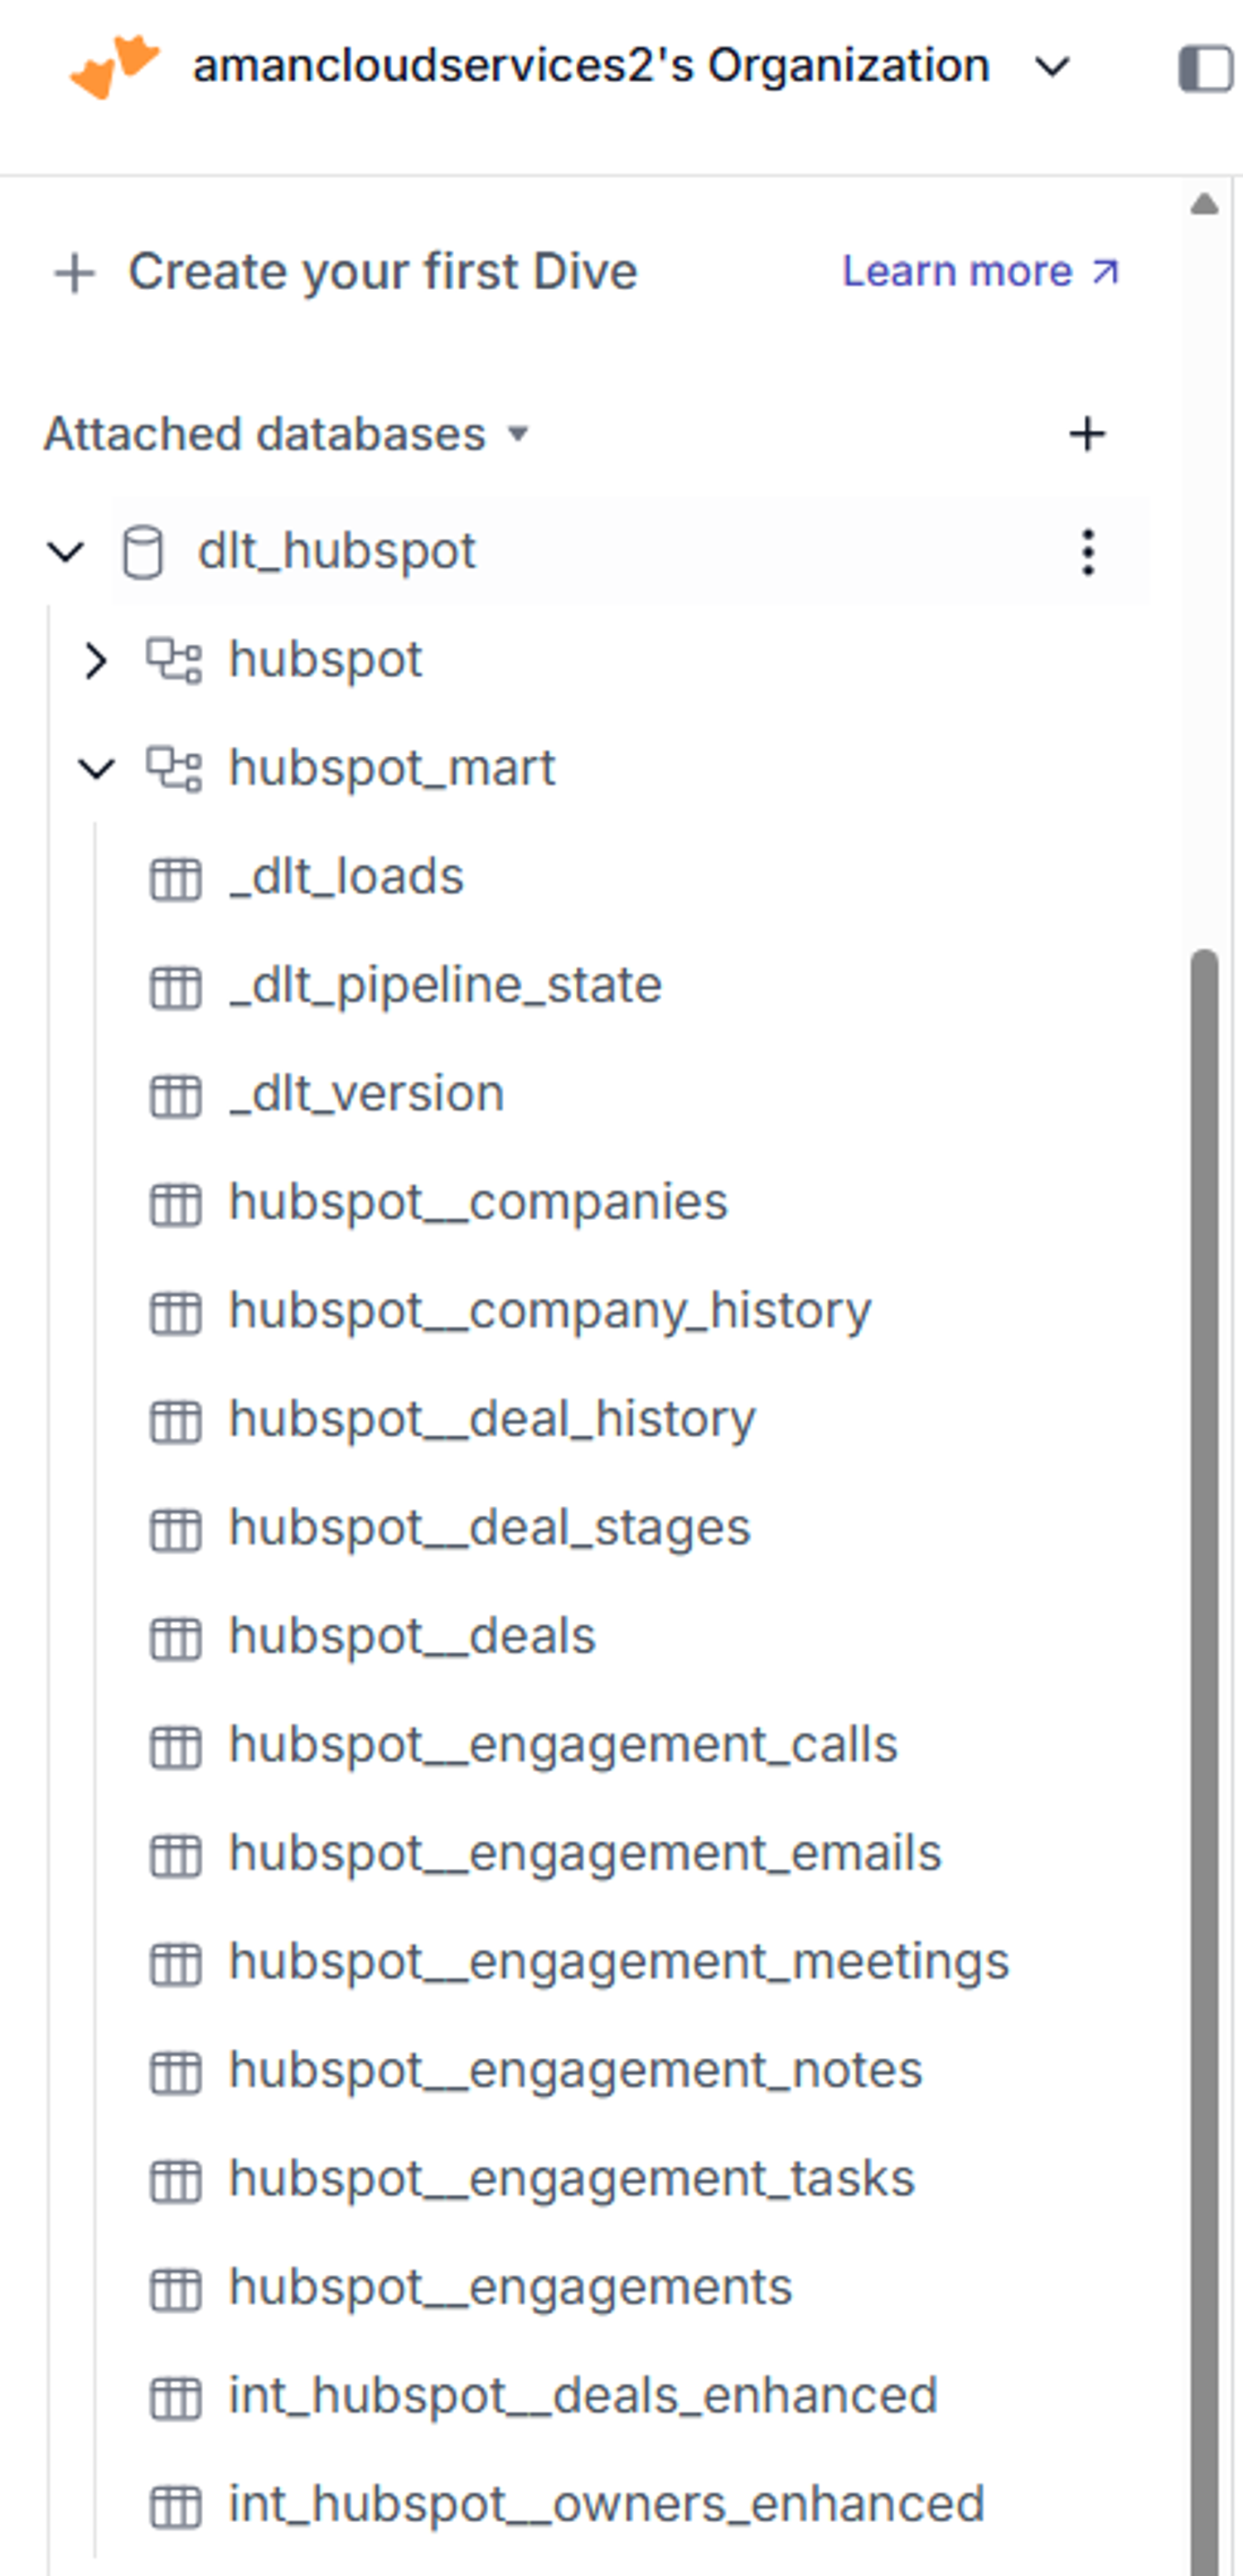
Task: Toggle the sidebar panel collapse icon
Action: click(x=1206, y=69)
